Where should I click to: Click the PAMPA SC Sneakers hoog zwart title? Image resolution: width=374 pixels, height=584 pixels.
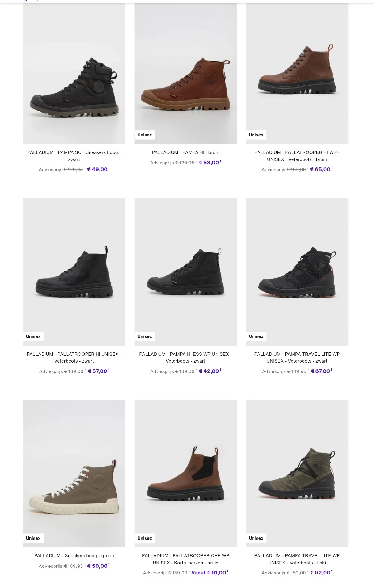click(x=74, y=156)
